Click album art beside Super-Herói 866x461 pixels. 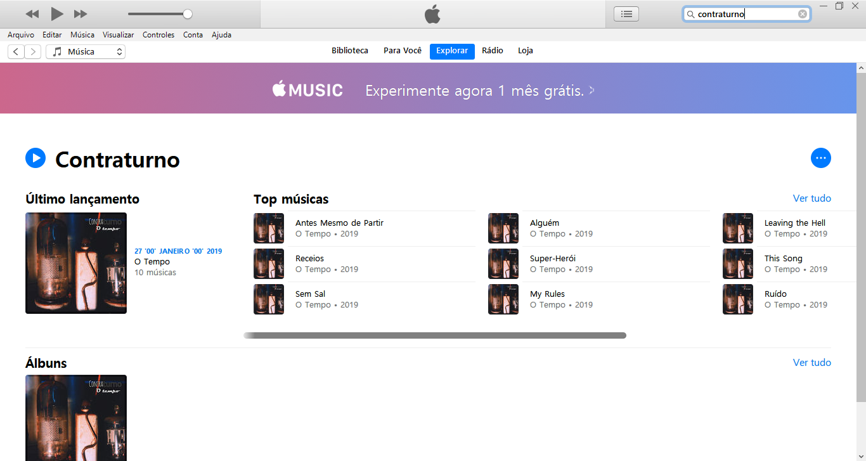tap(503, 264)
